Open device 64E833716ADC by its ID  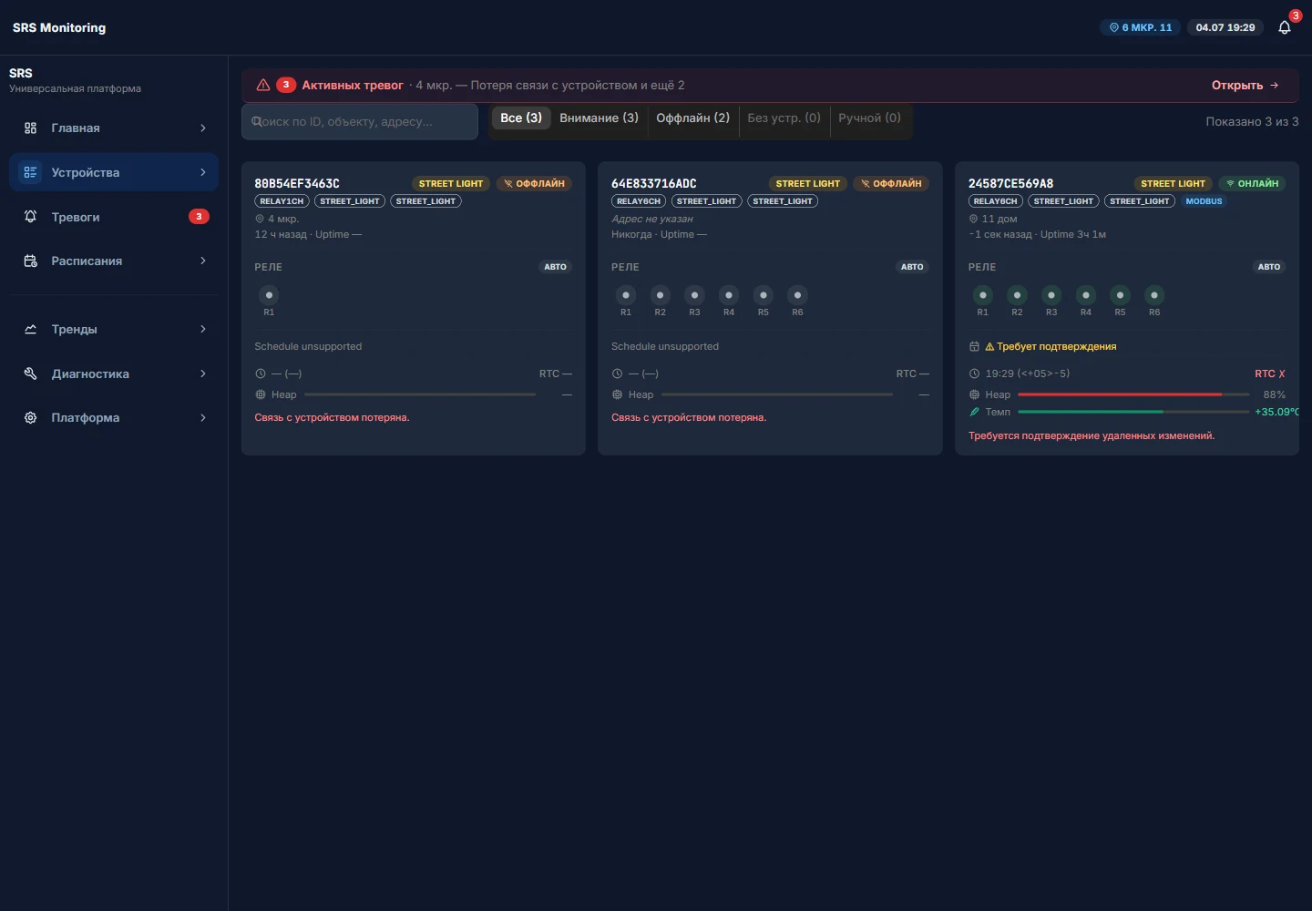pyautogui.click(x=654, y=183)
